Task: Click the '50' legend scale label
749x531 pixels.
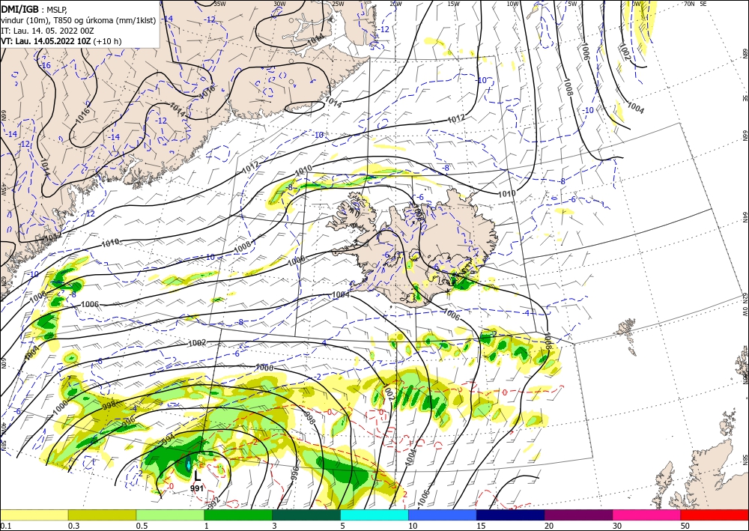Action: [x=685, y=526]
